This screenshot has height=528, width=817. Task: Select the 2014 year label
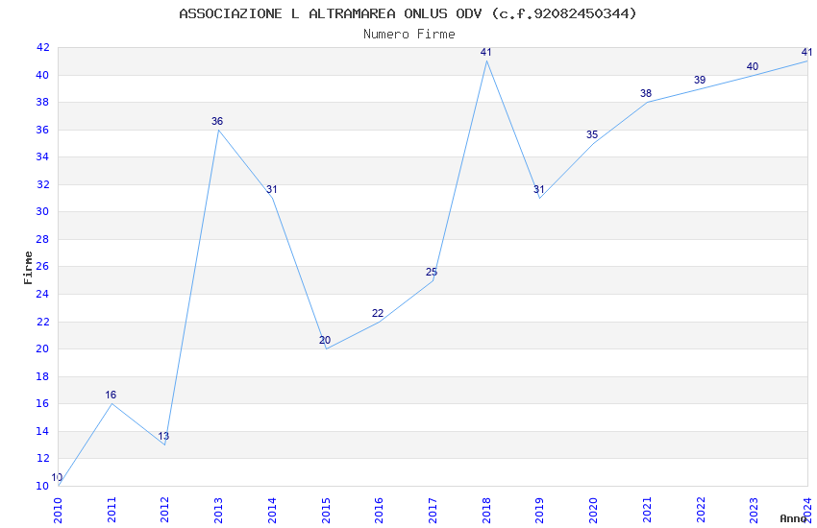pyautogui.click(x=272, y=510)
